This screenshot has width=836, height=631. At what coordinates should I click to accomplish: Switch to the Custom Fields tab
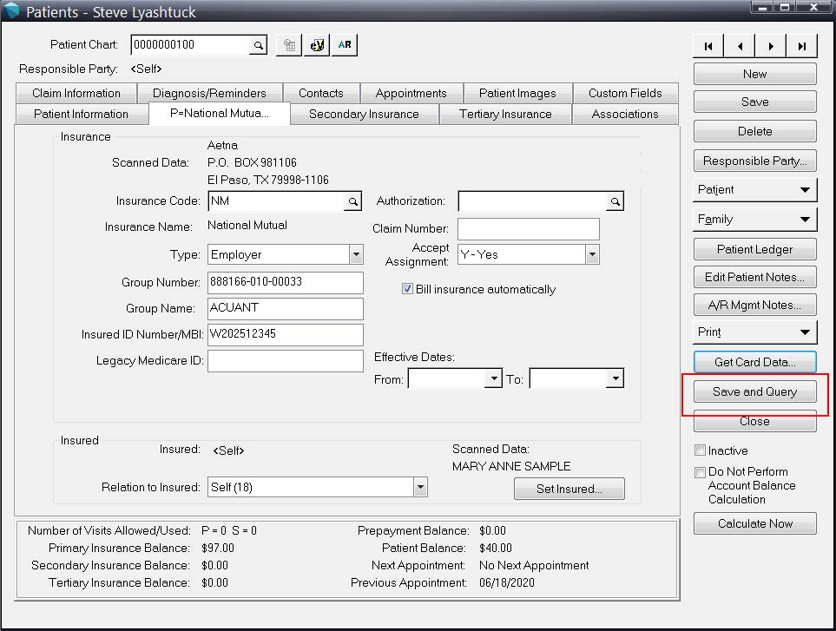click(625, 93)
